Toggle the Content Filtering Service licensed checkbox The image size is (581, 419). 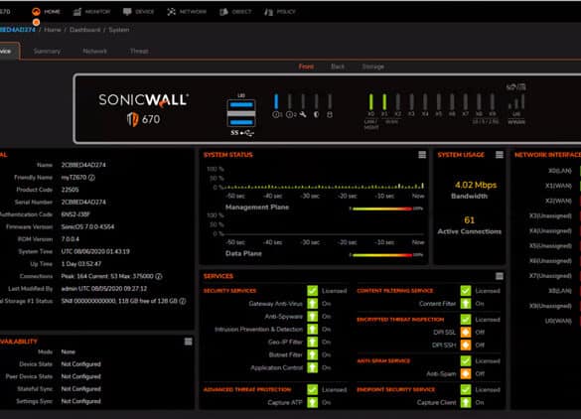(466, 291)
